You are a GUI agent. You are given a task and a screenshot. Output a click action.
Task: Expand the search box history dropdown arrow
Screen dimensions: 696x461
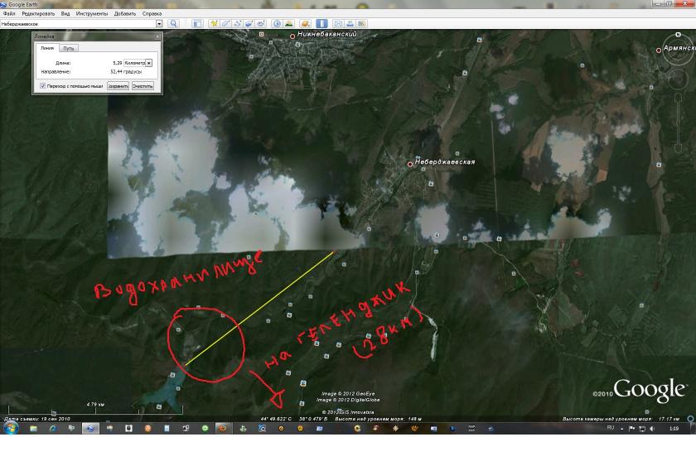(x=159, y=24)
